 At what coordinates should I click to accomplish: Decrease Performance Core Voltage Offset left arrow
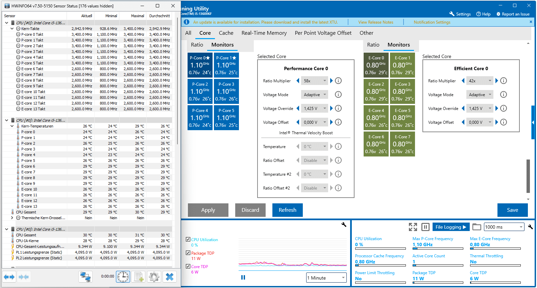[x=298, y=122]
